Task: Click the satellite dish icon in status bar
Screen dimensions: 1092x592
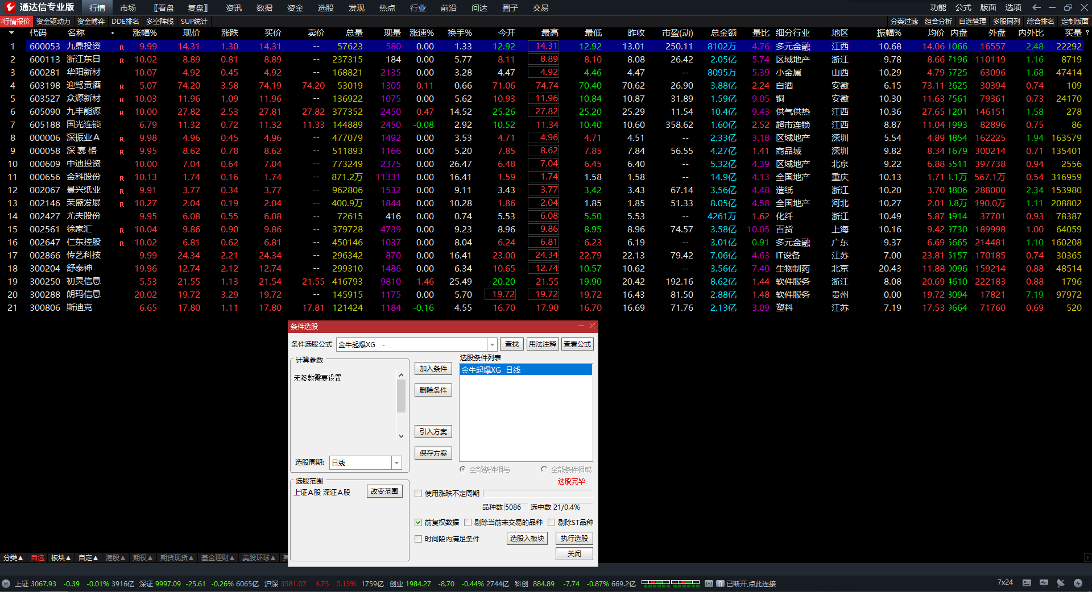Action: pyautogui.click(x=1061, y=583)
